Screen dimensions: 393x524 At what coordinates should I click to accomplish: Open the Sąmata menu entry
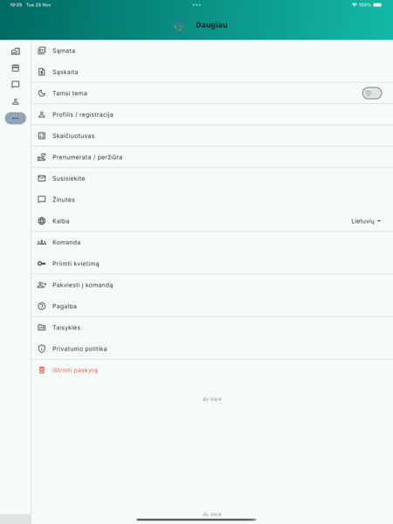[212, 51]
